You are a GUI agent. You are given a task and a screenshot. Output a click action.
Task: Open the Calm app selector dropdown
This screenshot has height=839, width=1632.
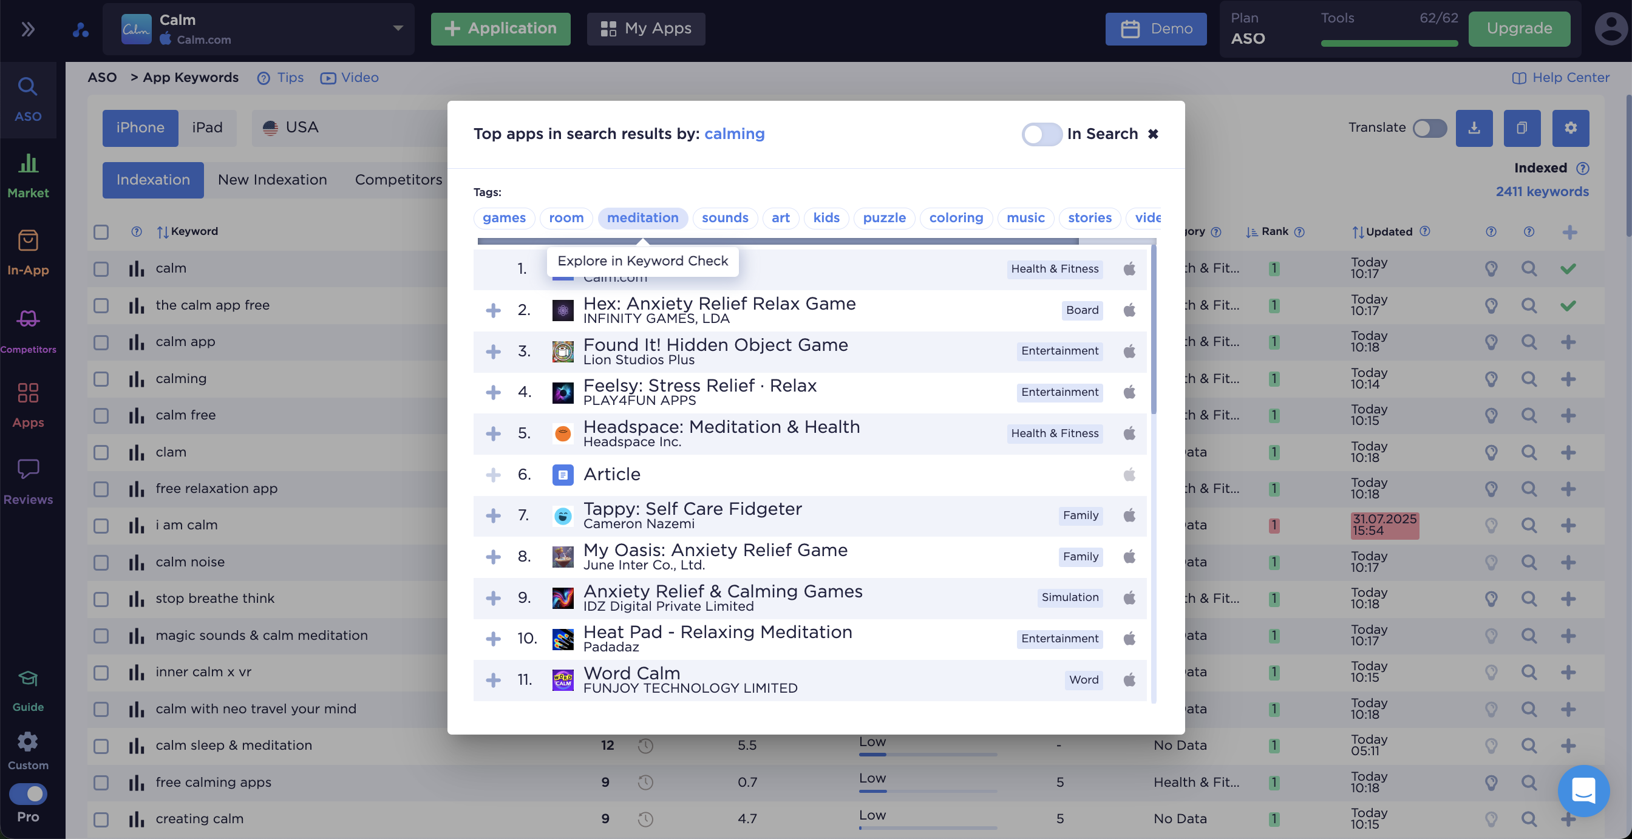[259, 29]
